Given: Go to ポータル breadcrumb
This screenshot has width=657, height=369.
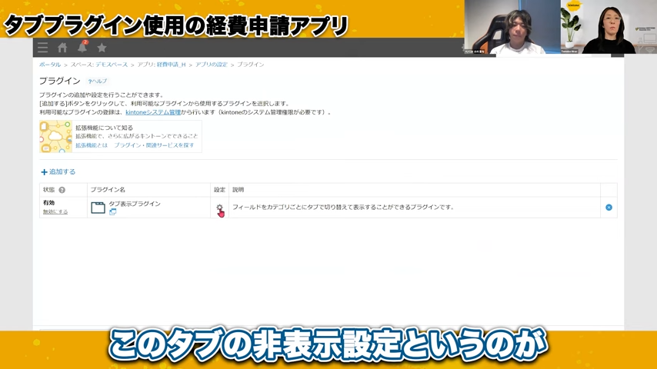Looking at the screenshot, I should click(x=50, y=65).
